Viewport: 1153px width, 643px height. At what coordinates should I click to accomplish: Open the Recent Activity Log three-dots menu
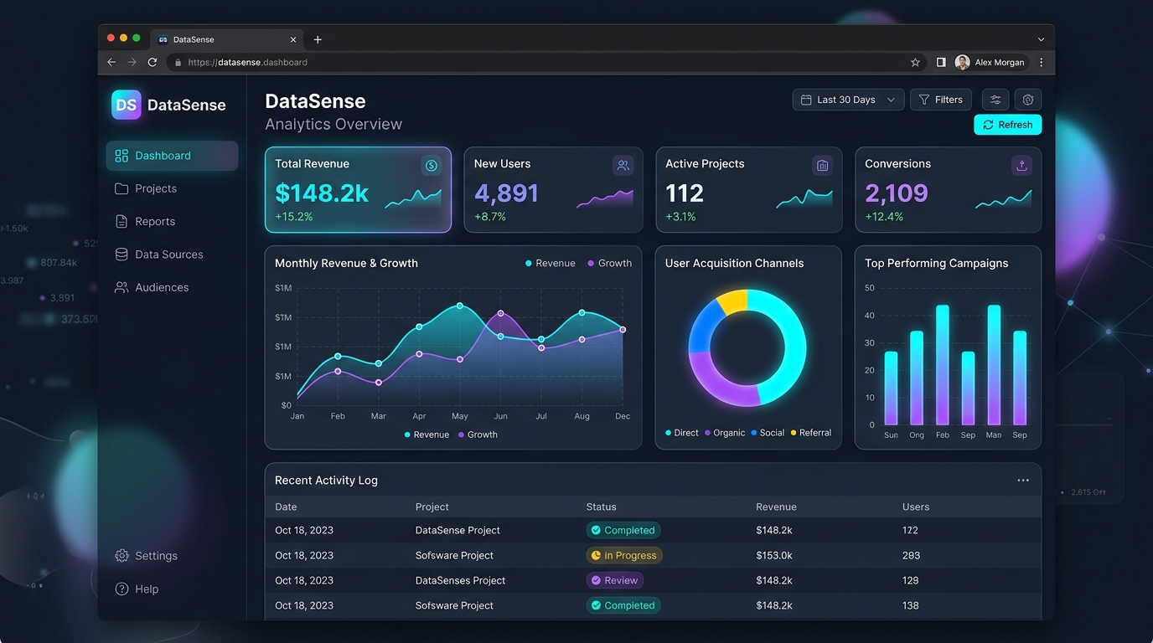tap(1023, 481)
